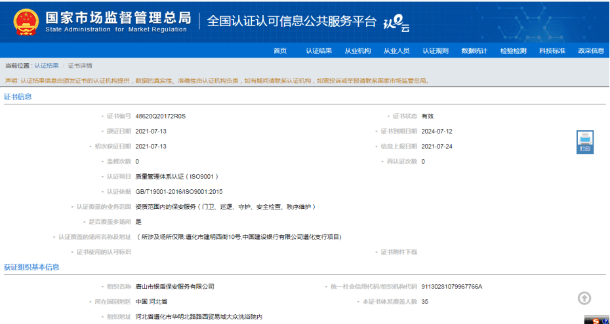Click the certificate status 有效
Image resolution: width=610 pixels, height=324 pixels.
tap(428, 116)
